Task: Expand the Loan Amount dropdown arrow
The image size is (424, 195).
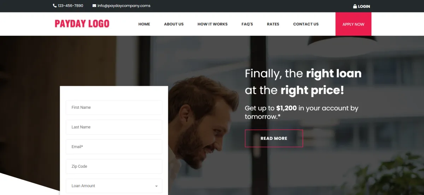Action: [x=157, y=186]
